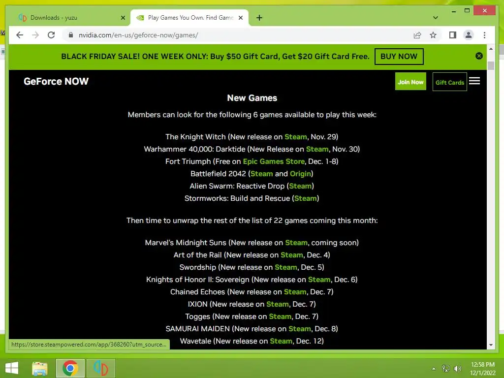Open Steam link for SAMURAI MAIDEN
504x378 pixels.
pyautogui.click(x=300, y=329)
